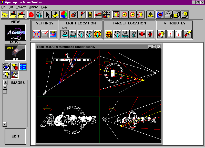Click the Shad spot light thumbnail
The width and height of the screenshot is (205, 148).
point(15,53)
